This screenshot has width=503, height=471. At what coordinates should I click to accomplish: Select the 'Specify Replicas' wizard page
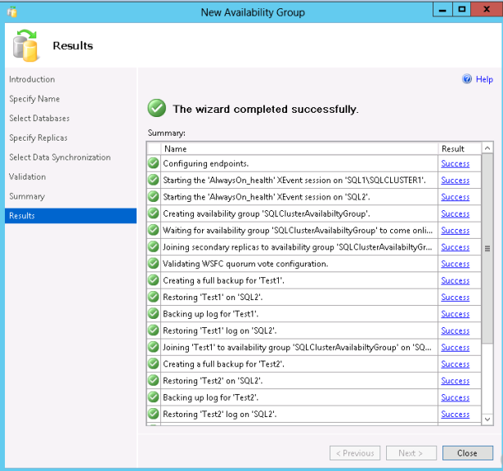(38, 138)
